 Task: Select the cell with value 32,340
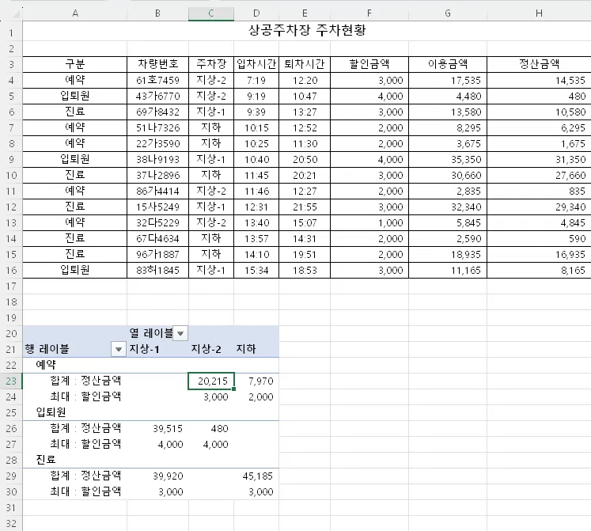[x=448, y=207]
